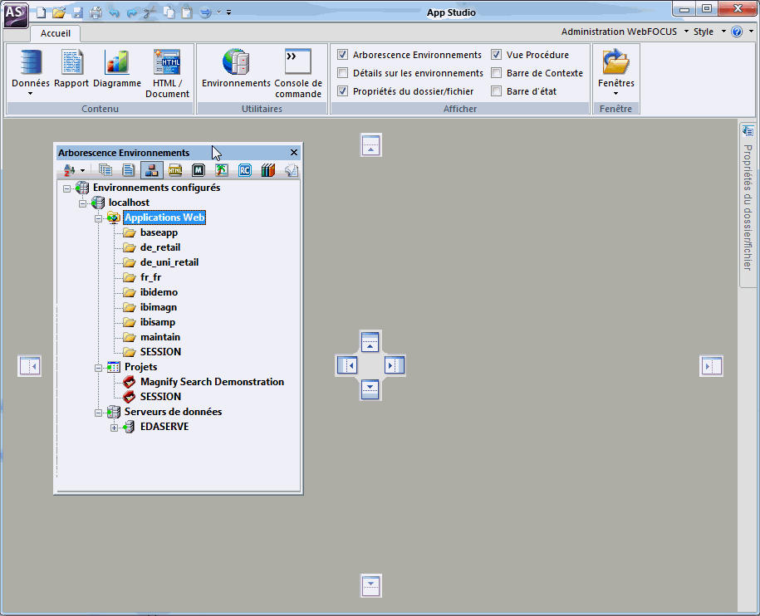
Task: Open the Propriétés du dossier/fichier side tab
Action: (748, 205)
